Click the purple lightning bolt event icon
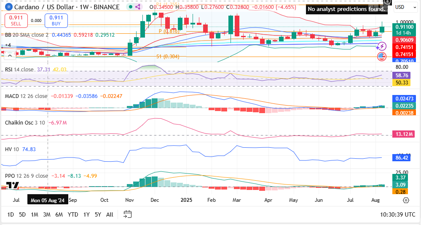The image size is (421, 225). coord(382,46)
